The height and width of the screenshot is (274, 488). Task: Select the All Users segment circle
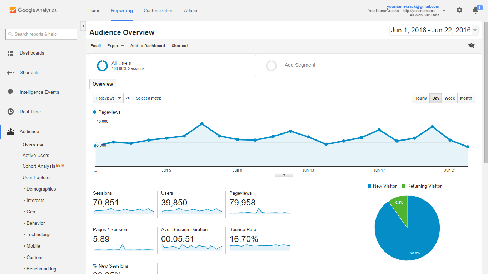[102, 66]
